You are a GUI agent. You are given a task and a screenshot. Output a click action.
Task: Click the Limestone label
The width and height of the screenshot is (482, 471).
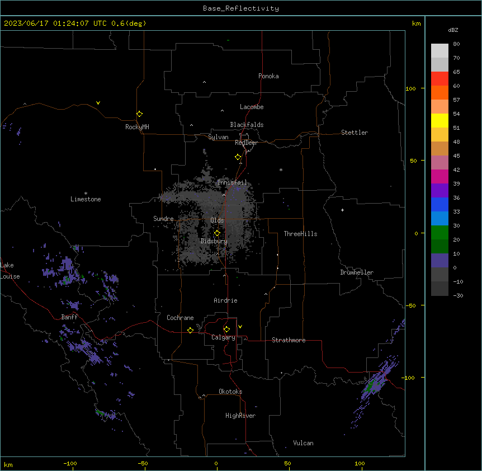coord(86,199)
